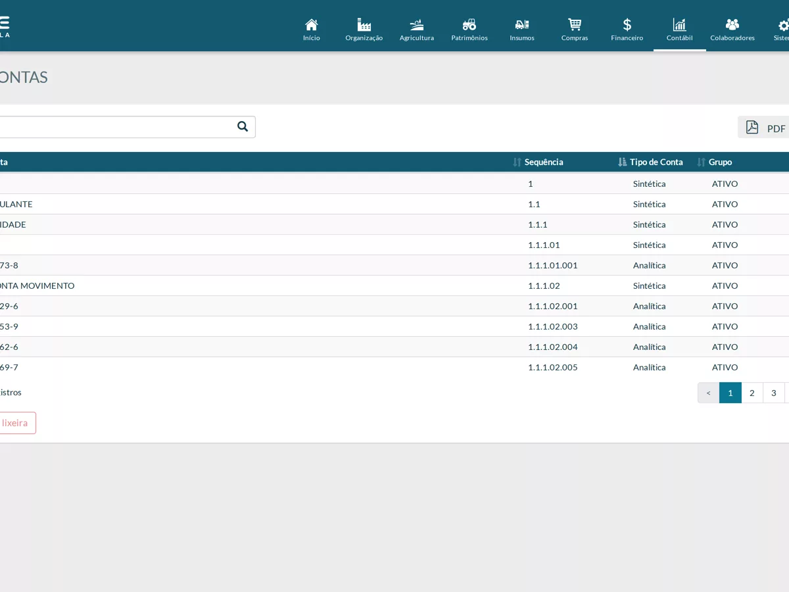The width and height of the screenshot is (789, 592).
Task: Select page 1 in pagination
Action: pos(730,393)
